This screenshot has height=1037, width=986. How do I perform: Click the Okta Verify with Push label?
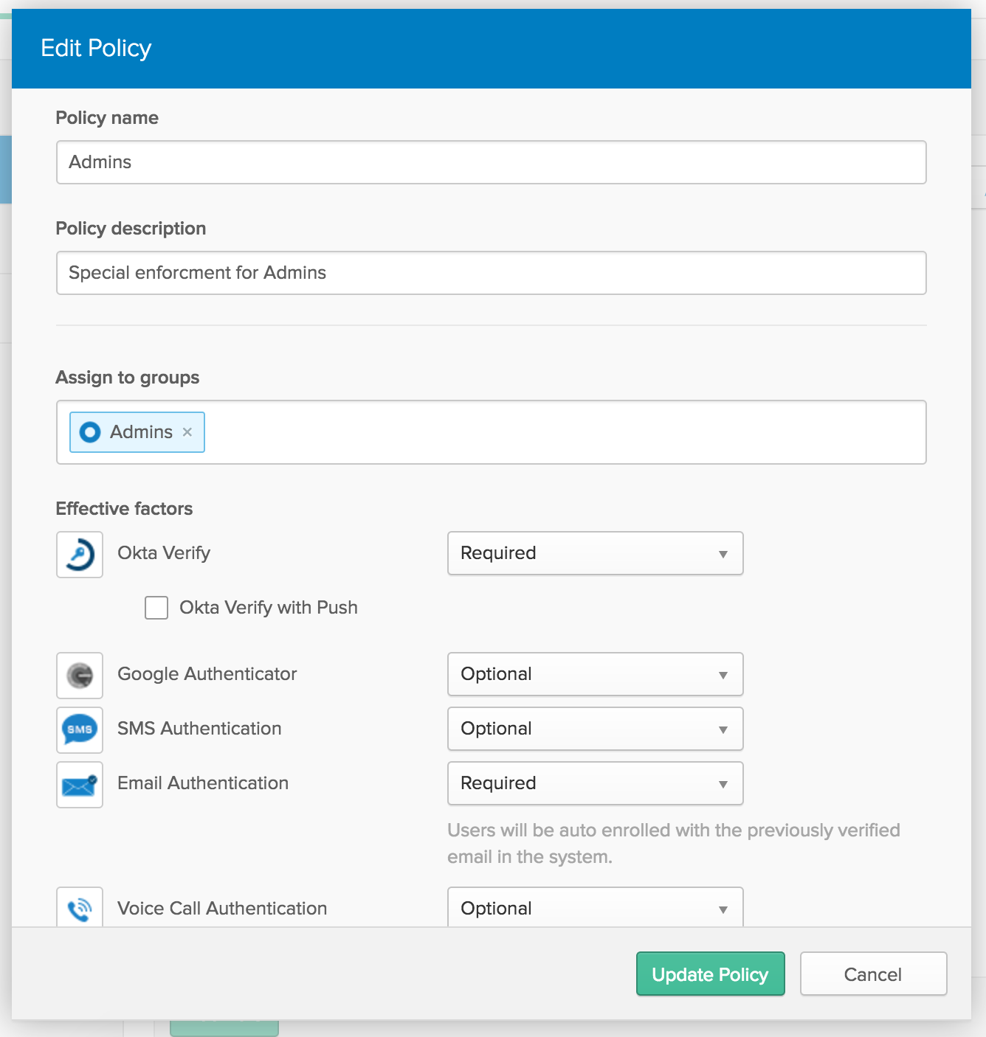tap(269, 608)
